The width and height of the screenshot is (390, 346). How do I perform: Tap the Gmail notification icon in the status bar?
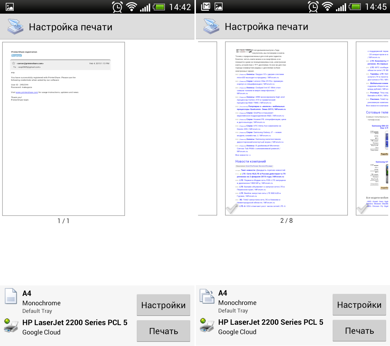point(205,6)
